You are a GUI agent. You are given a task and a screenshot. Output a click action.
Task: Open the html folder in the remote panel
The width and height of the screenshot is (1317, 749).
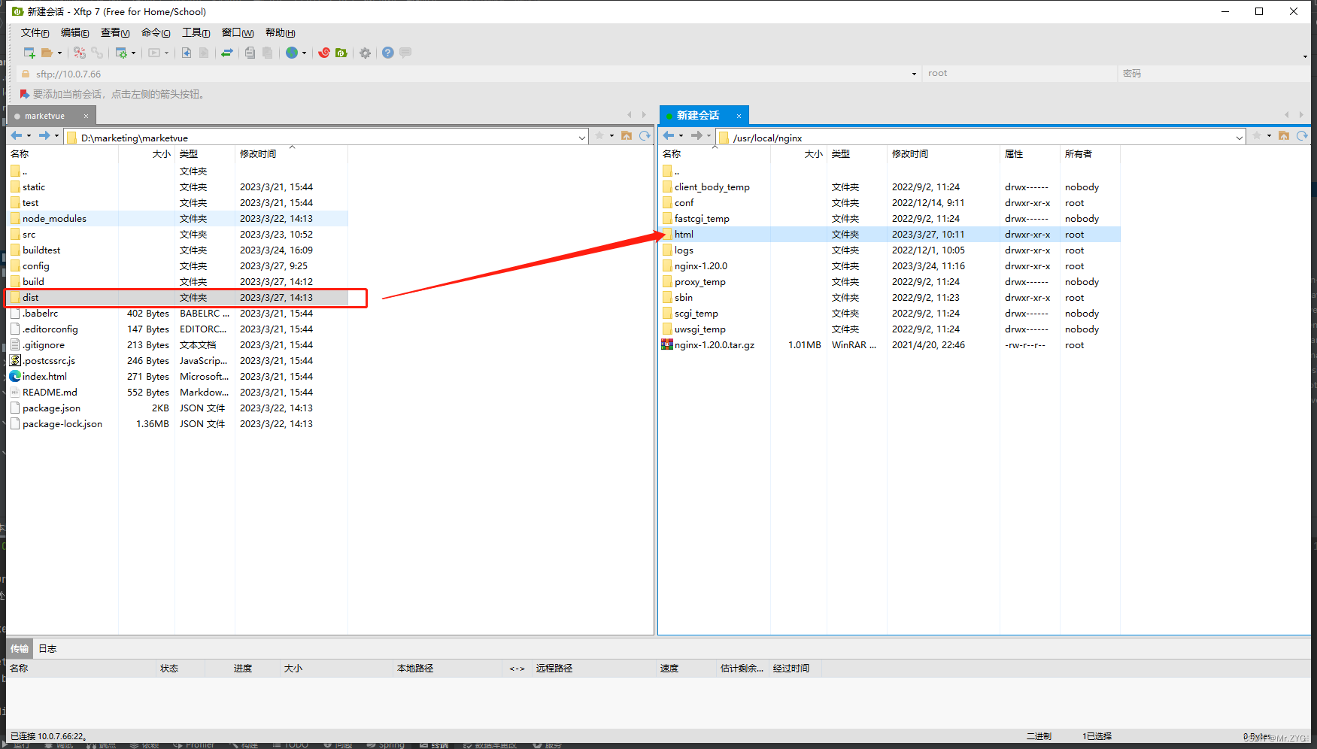(x=684, y=234)
